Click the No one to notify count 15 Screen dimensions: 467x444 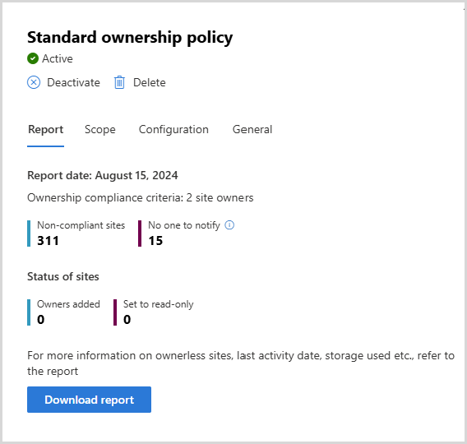[155, 241]
